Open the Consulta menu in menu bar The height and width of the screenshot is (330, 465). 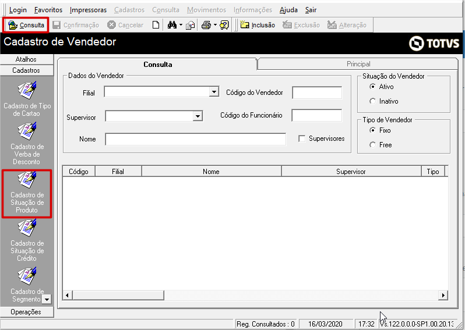[x=165, y=10]
